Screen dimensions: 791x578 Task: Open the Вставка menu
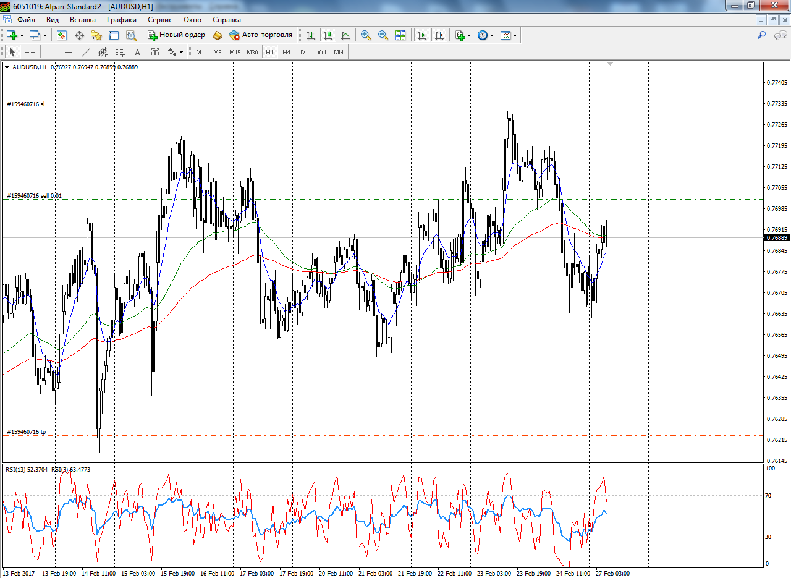point(83,20)
